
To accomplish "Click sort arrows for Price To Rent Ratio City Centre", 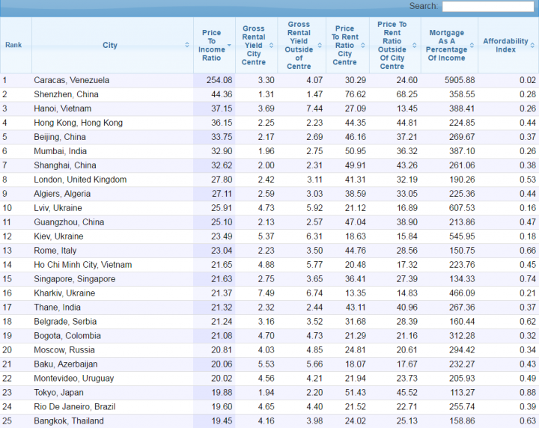I will coord(363,45).
